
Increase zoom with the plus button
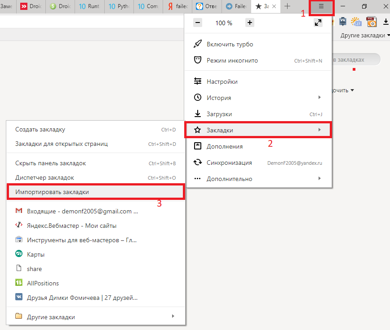click(x=250, y=23)
